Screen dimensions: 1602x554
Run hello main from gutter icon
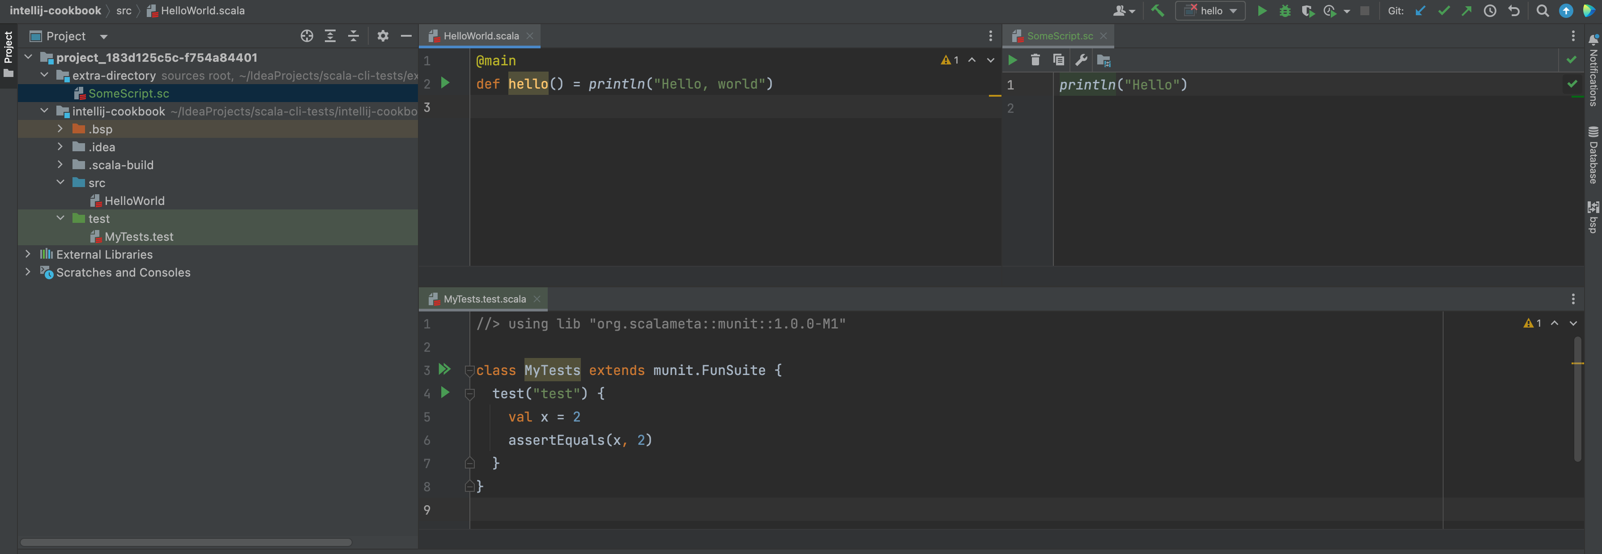tap(445, 83)
